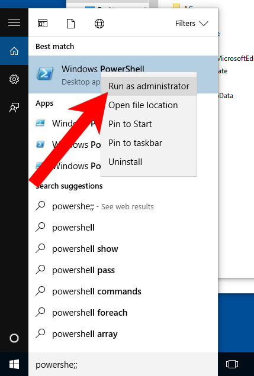Select the Home icon in the sidebar
Viewport: 254px width, 376px height.
(x=14, y=51)
